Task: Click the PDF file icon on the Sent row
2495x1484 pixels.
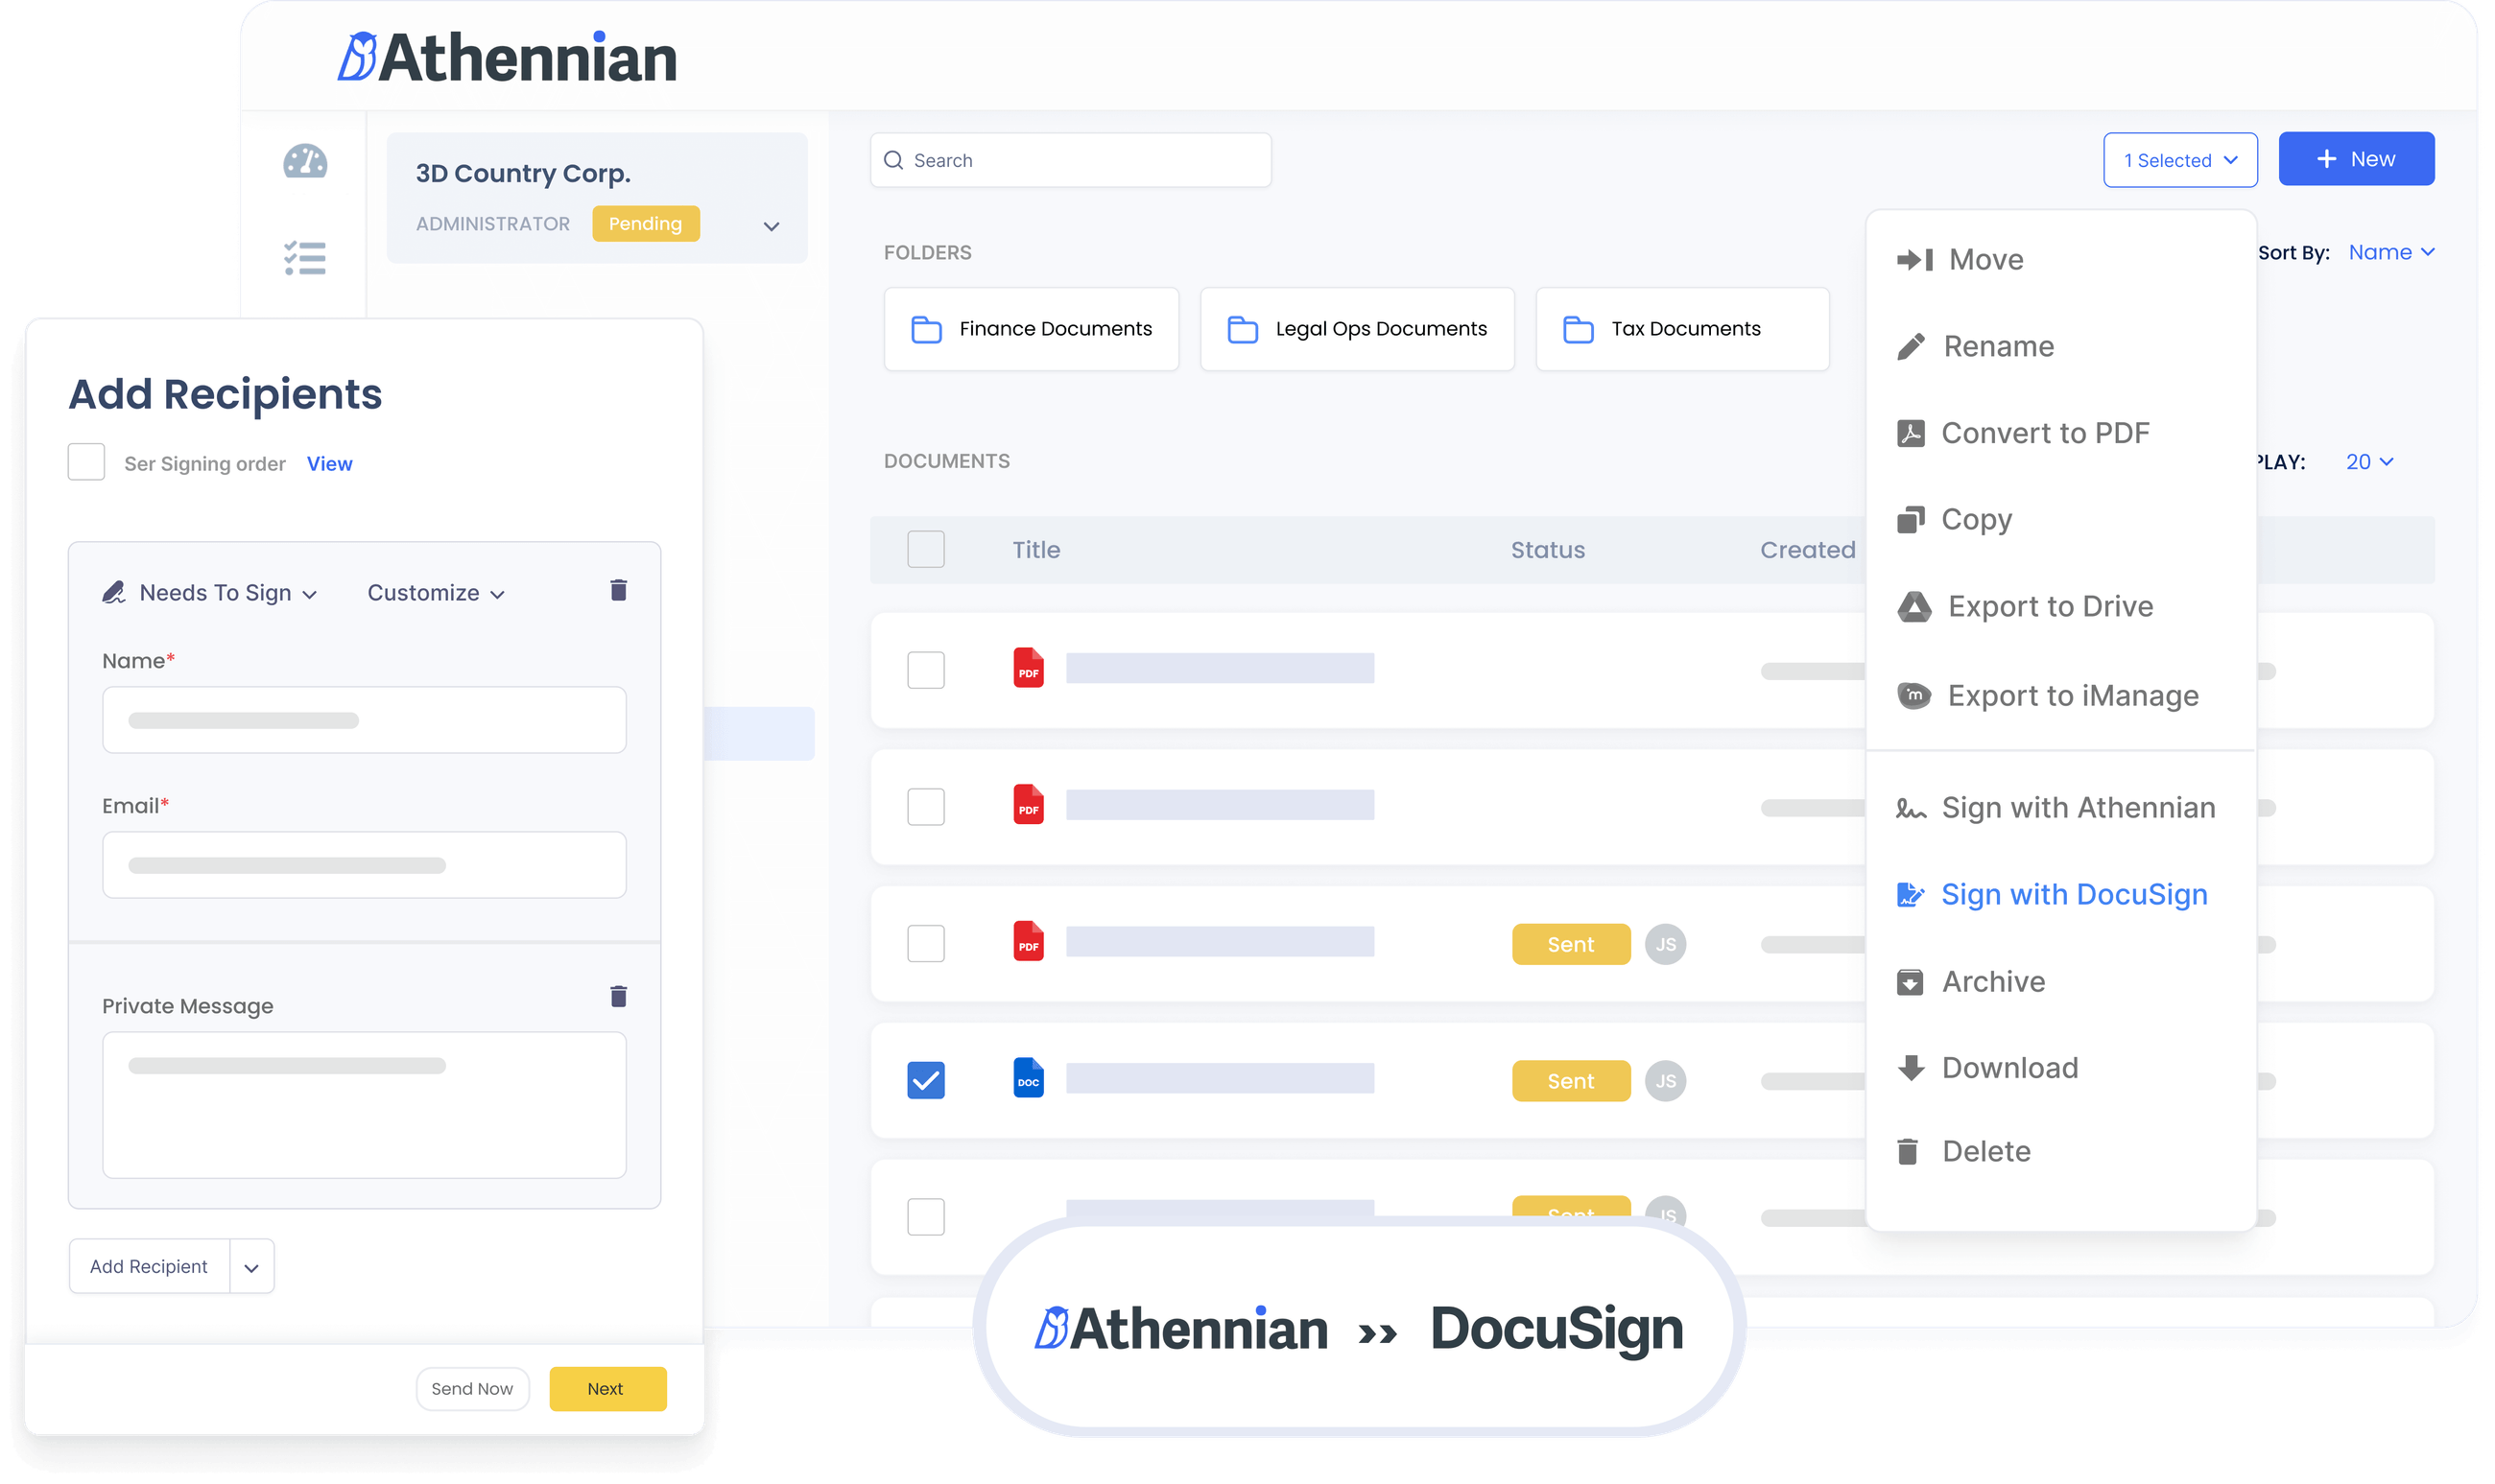Action: [x=1028, y=943]
